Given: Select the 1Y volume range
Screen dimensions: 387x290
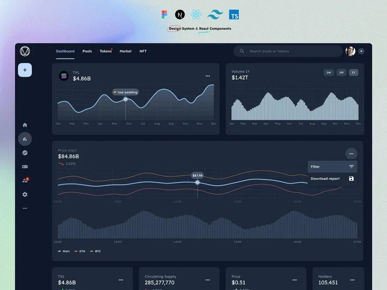Looking at the screenshot, I should point(354,73).
